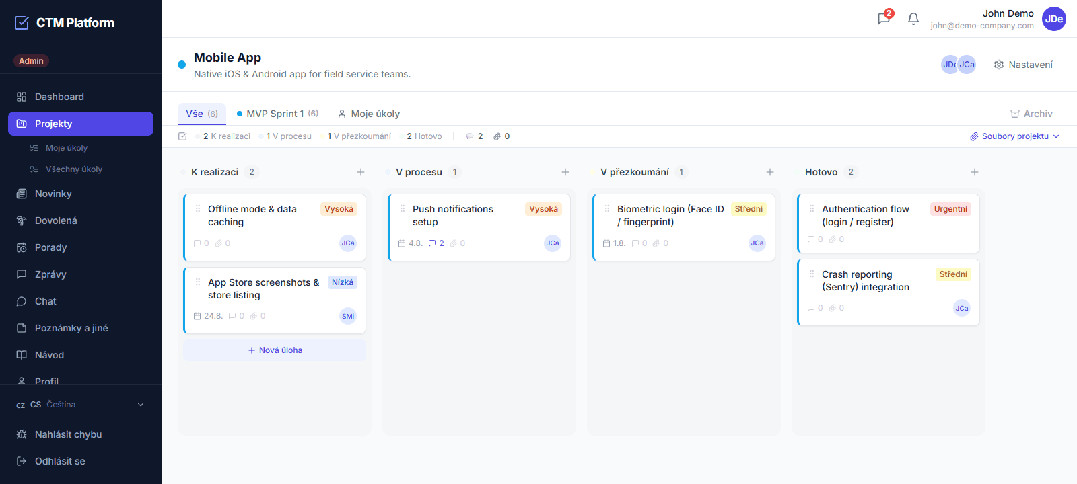Open Dashboard in the sidebar

[81, 97]
